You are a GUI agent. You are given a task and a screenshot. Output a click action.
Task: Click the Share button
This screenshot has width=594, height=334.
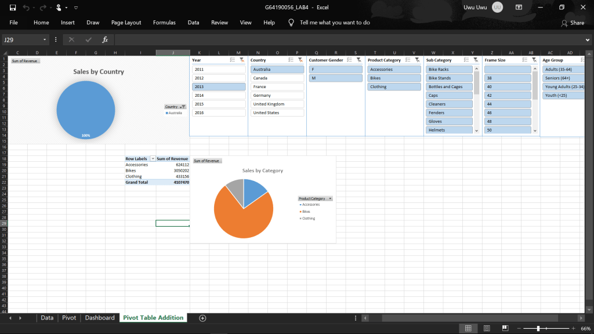(573, 23)
